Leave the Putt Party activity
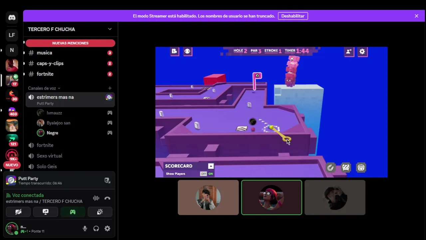 click(x=107, y=181)
